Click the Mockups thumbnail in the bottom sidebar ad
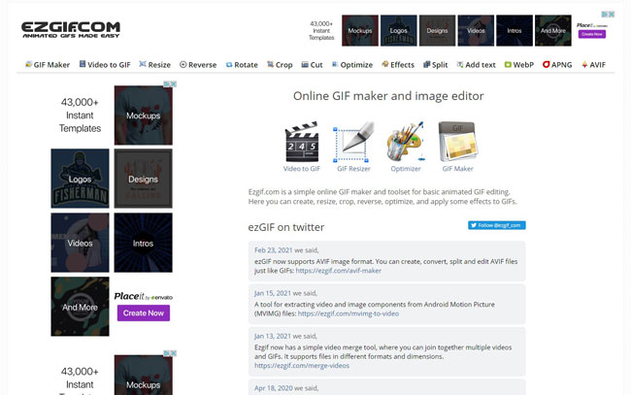 pos(144,375)
